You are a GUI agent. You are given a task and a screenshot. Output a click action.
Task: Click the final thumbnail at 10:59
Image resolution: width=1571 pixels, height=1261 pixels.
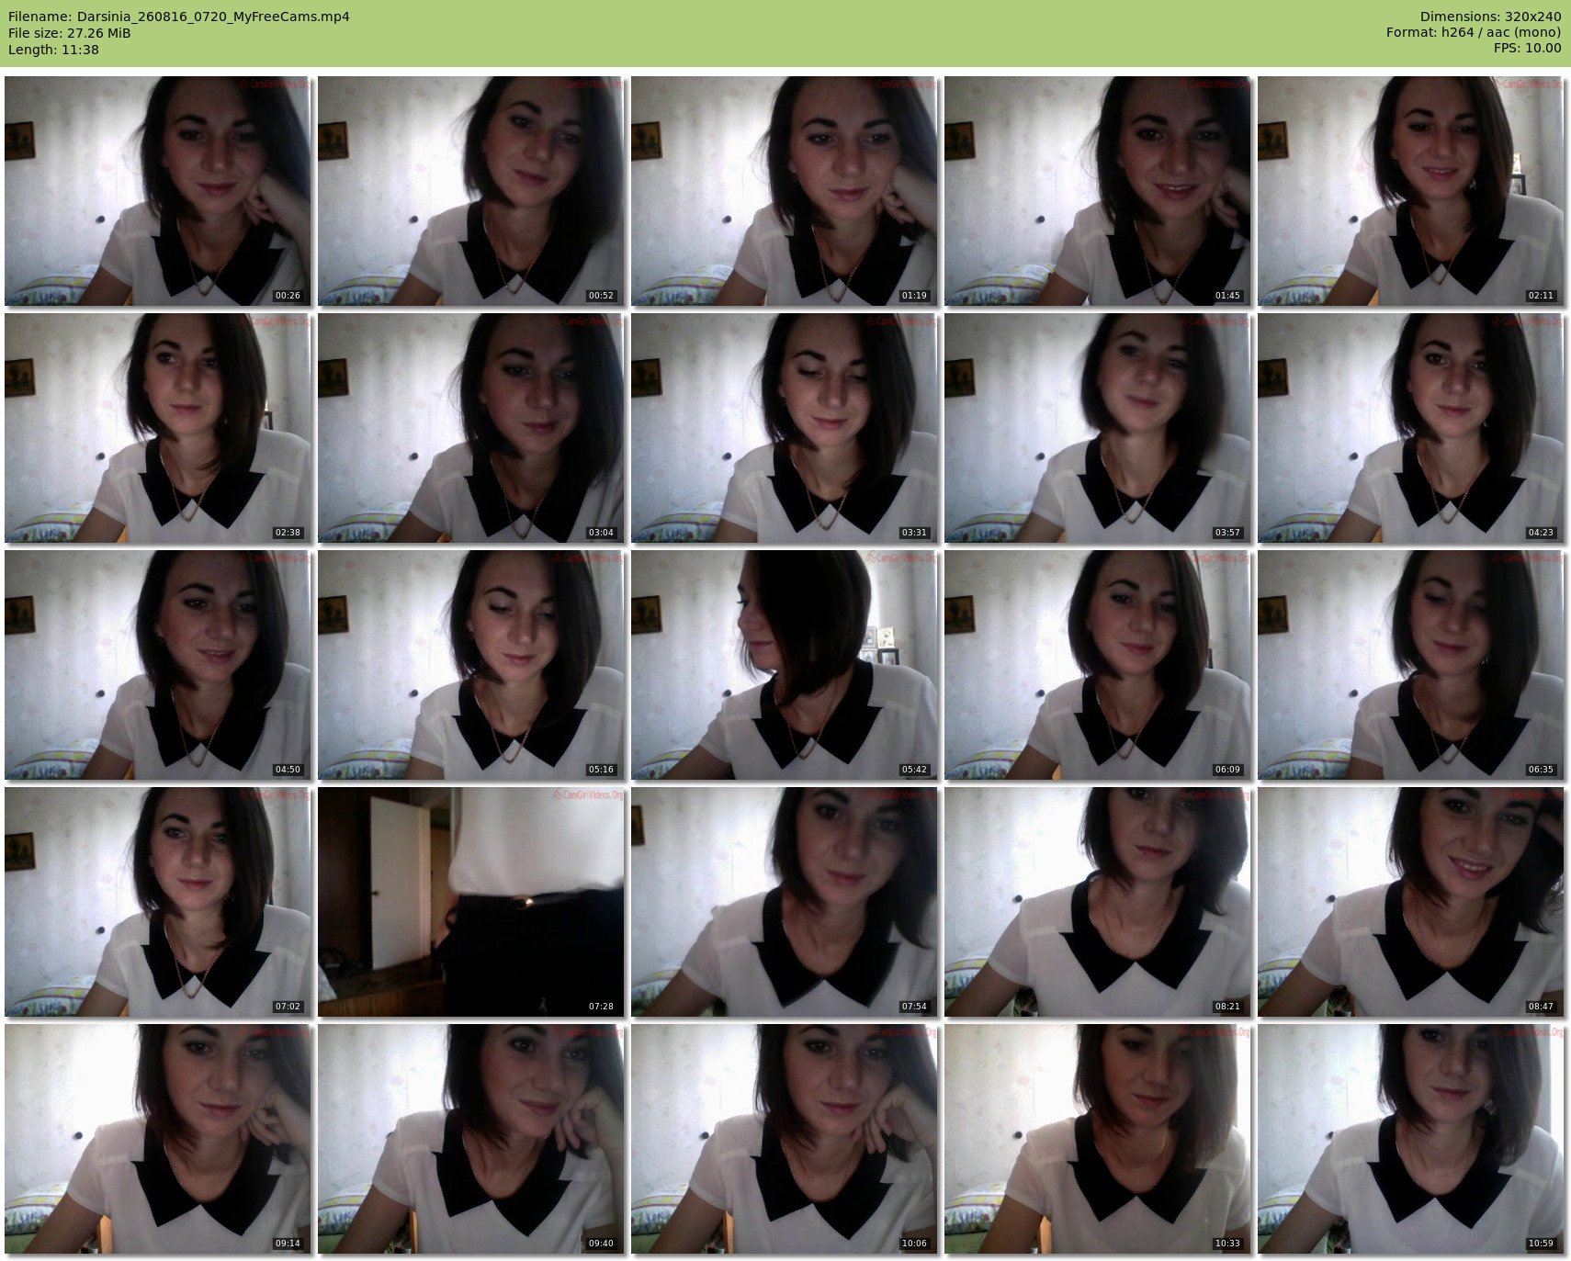pyautogui.click(x=1410, y=1139)
